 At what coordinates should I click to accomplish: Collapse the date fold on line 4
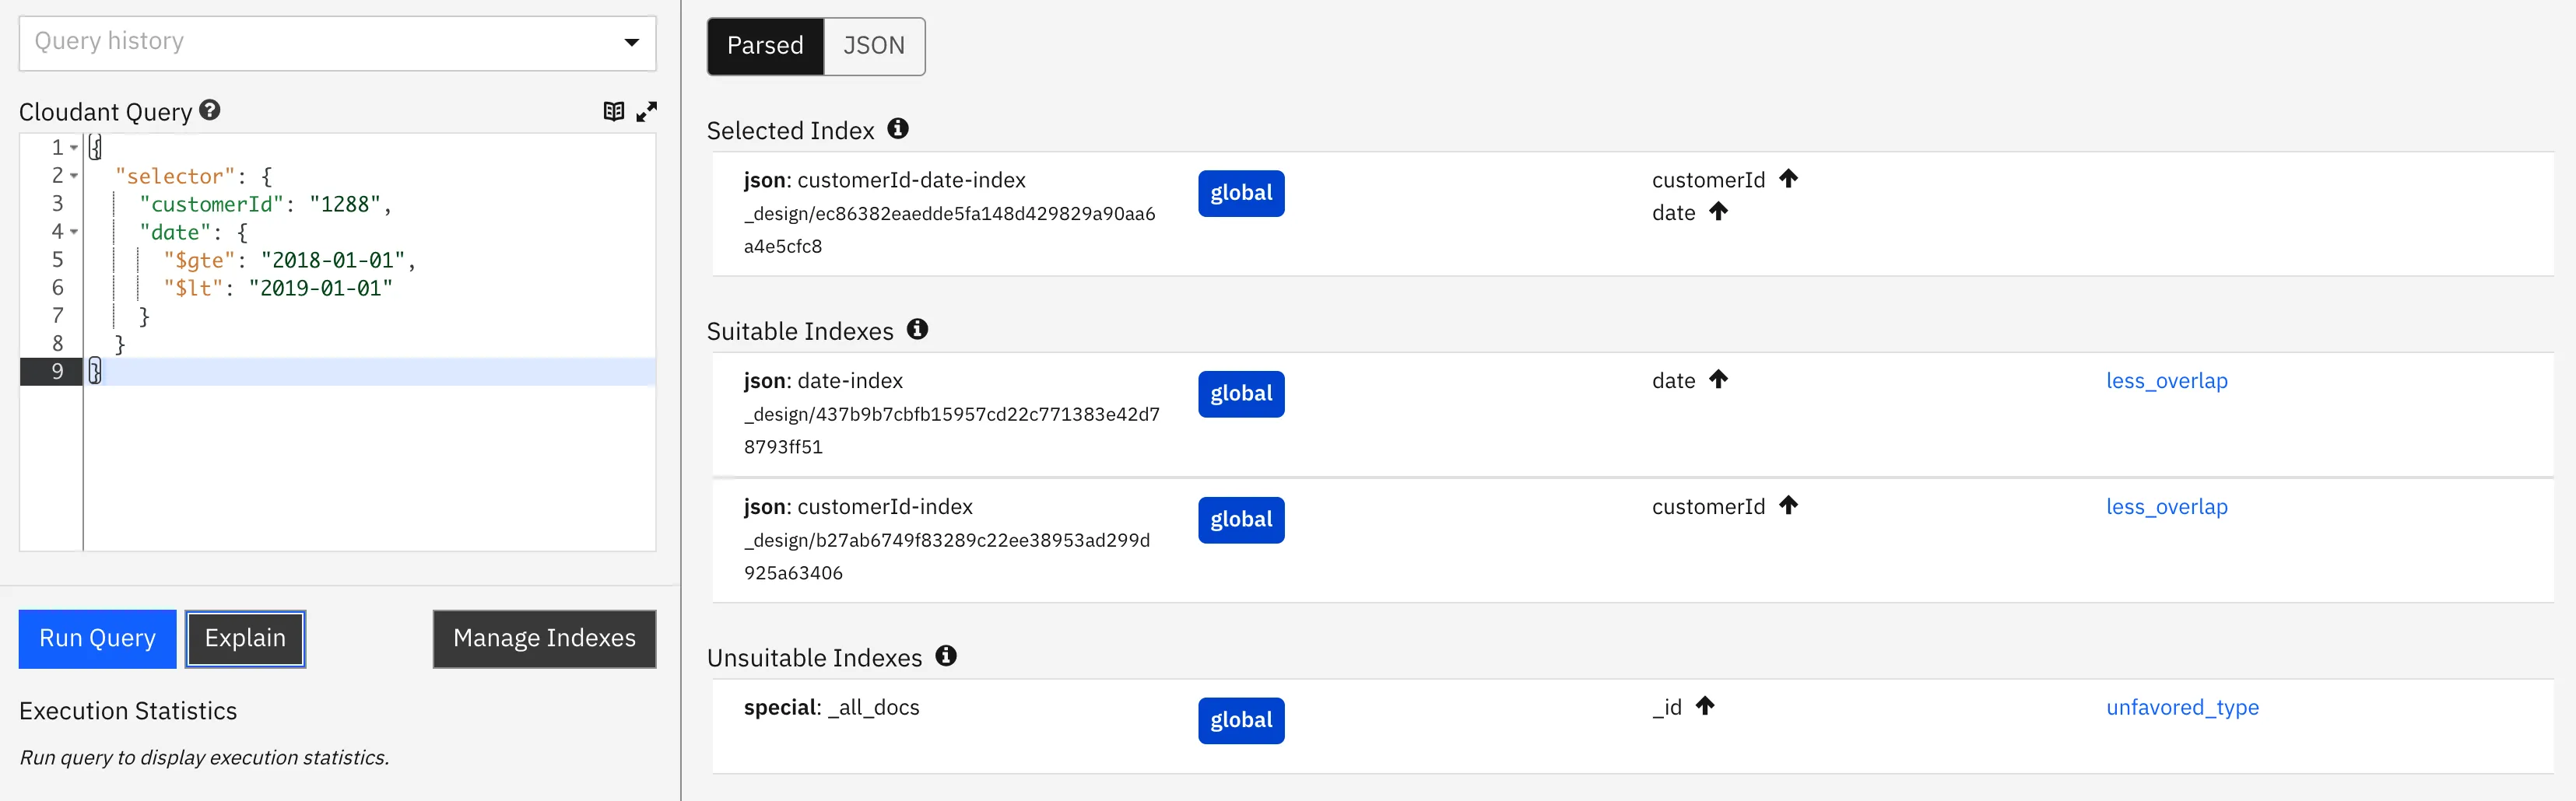(x=74, y=232)
